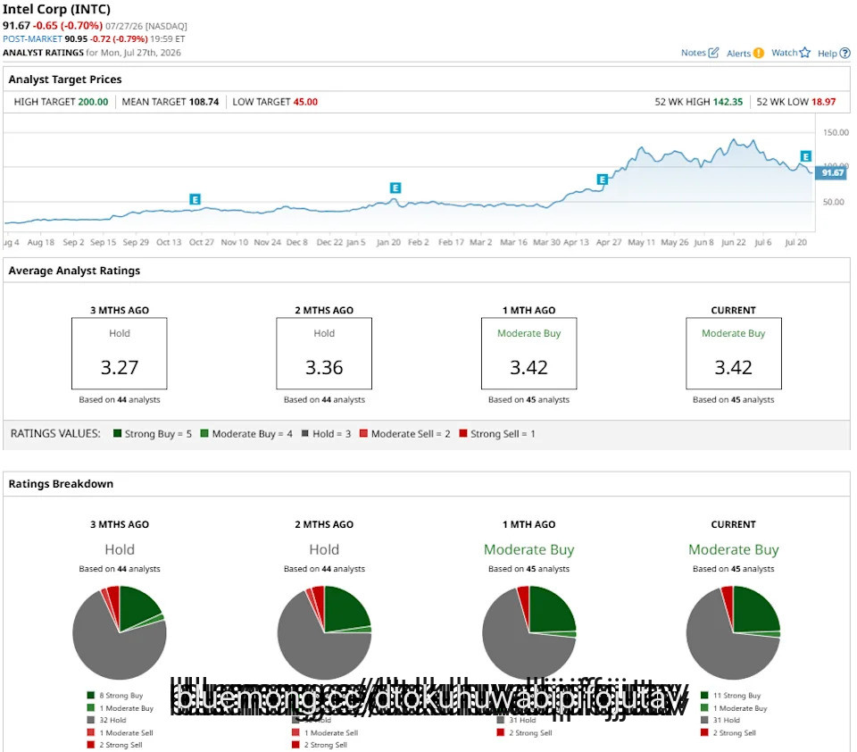This screenshot has width=857, height=752.
Task: Click the Average Analyst Ratings section heading
Action: [74, 271]
